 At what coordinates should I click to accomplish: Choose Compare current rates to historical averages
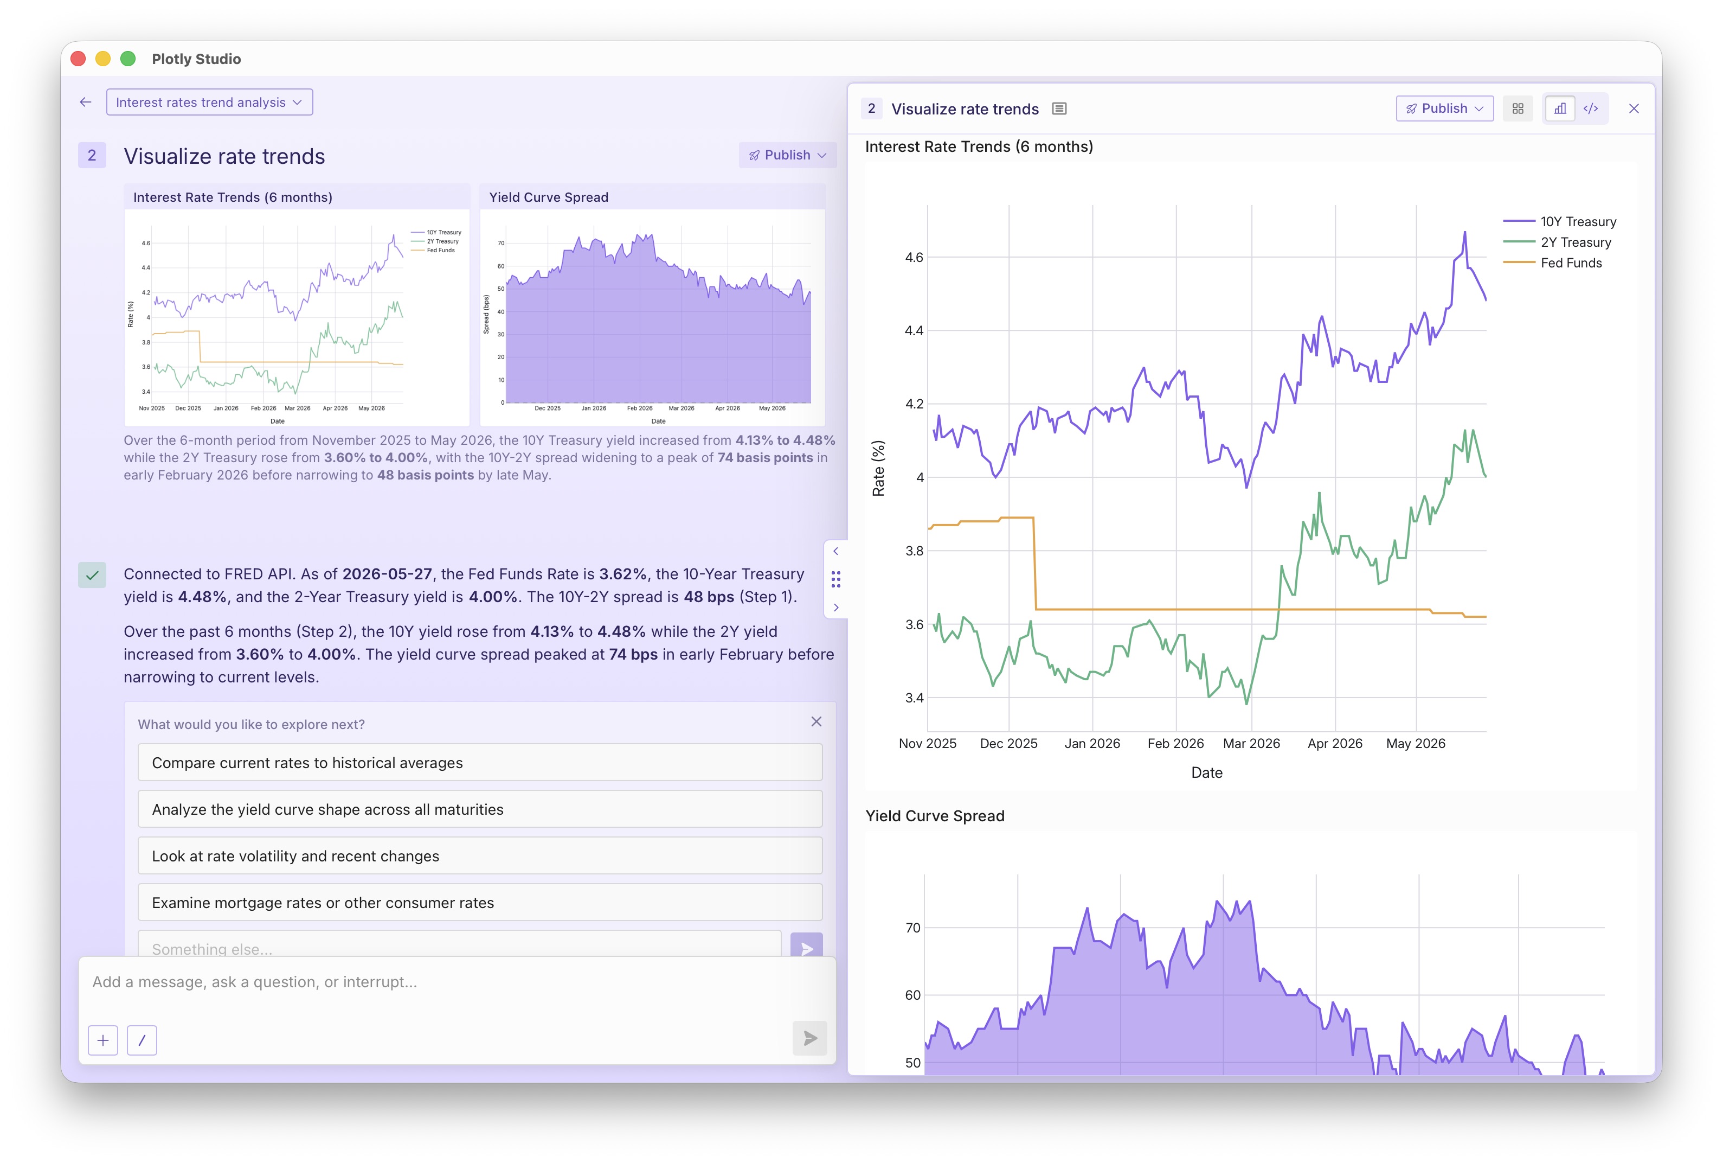click(480, 763)
